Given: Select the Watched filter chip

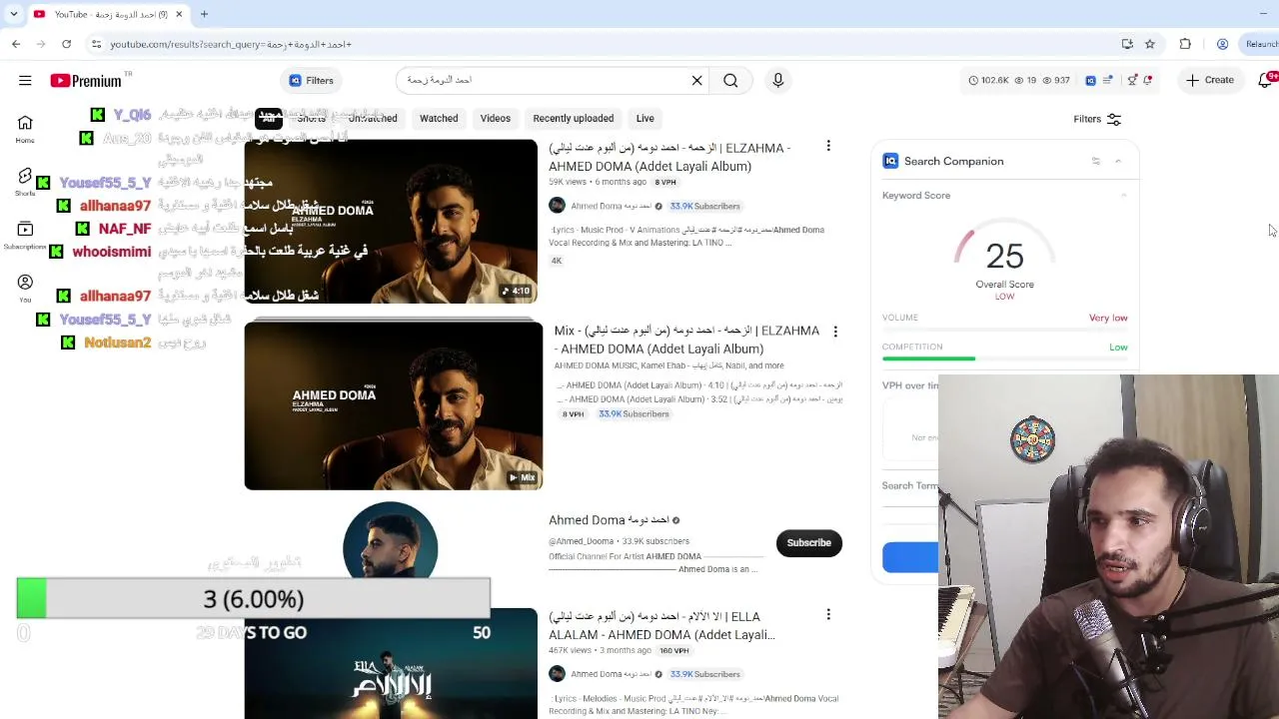Looking at the screenshot, I should (439, 119).
